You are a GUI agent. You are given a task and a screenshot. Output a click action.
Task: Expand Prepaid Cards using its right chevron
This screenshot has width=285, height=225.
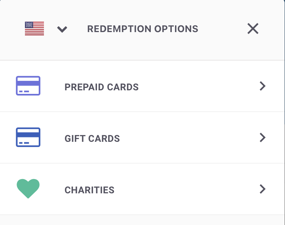[x=263, y=86]
